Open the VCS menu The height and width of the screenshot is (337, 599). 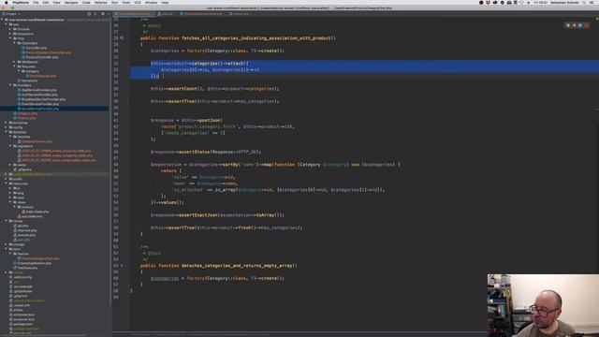[138, 3]
